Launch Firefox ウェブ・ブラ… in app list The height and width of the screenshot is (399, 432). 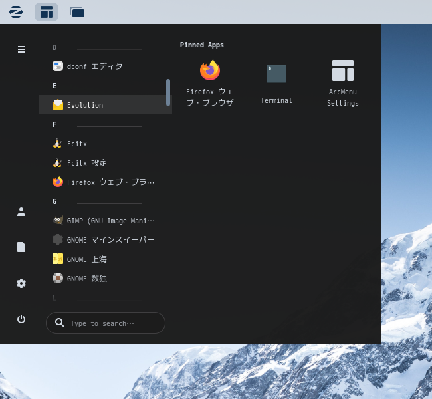pyautogui.click(x=106, y=182)
